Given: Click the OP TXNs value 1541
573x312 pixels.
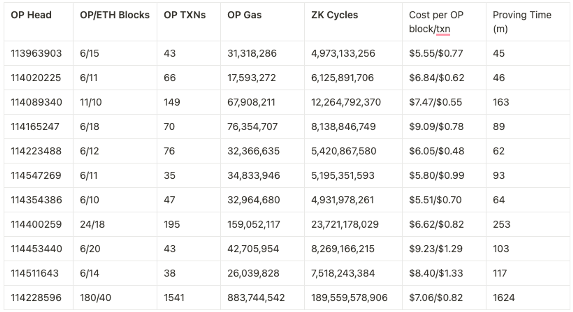Looking at the screenshot, I should [174, 298].
